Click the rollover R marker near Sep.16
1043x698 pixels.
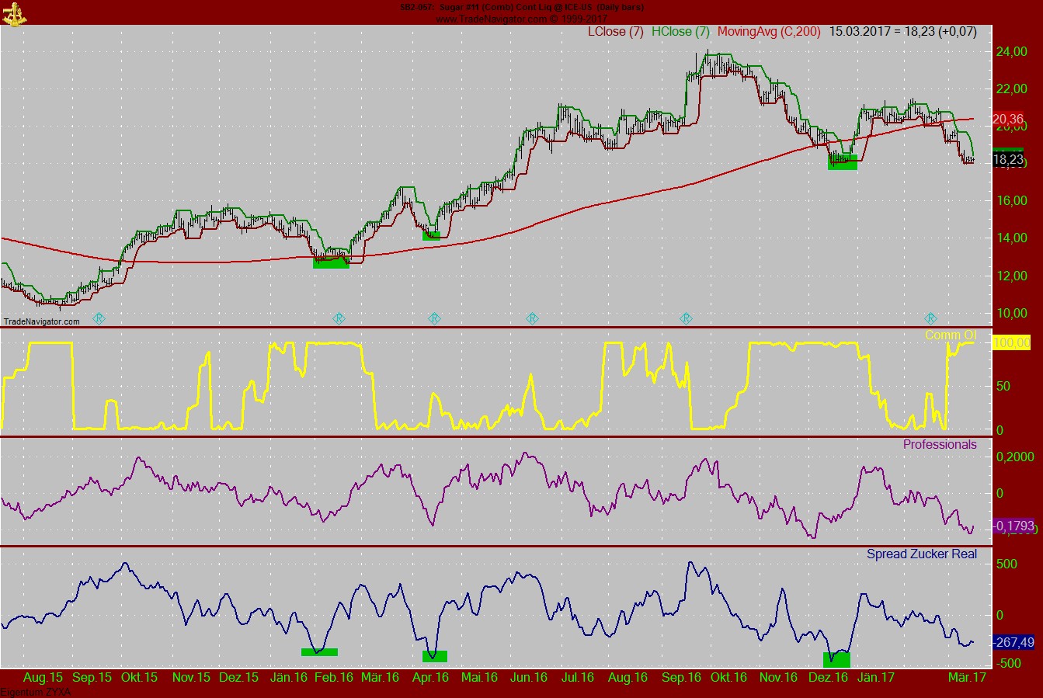point(686,318)
